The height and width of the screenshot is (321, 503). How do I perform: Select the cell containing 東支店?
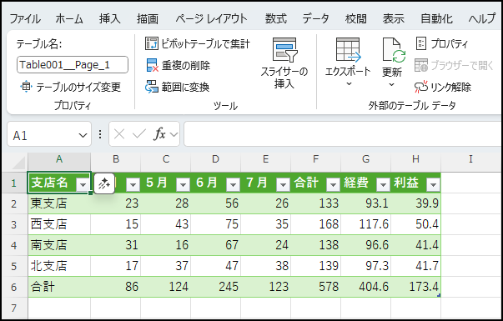click(x=59, y=203)
